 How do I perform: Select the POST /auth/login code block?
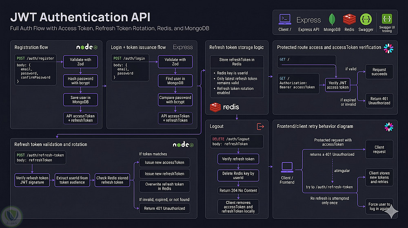(130, 68)
